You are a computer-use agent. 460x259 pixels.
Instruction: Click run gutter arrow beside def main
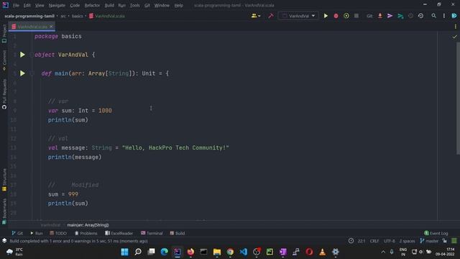pyautogui.click(x=22, y=73)
